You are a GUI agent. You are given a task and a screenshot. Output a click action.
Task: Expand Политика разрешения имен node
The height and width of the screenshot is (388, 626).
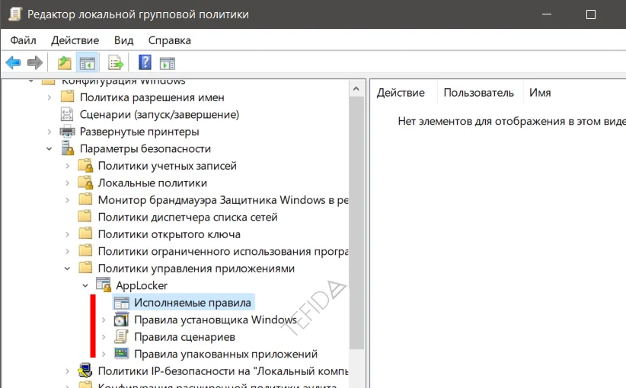click(49, 97)
